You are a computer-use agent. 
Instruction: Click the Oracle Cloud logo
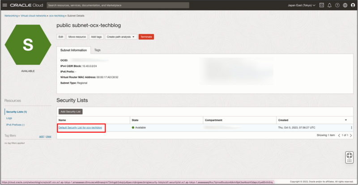coord(27,5)
